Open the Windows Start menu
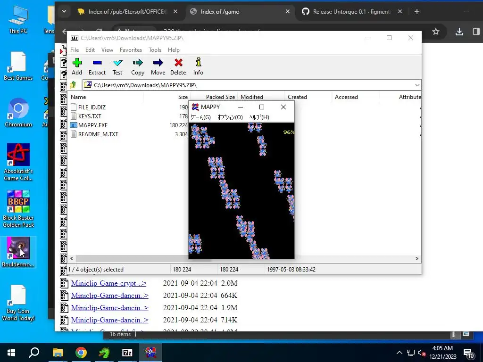Image resolution: width=483 pixels, height=362 pixels. (x=11, y=353)
